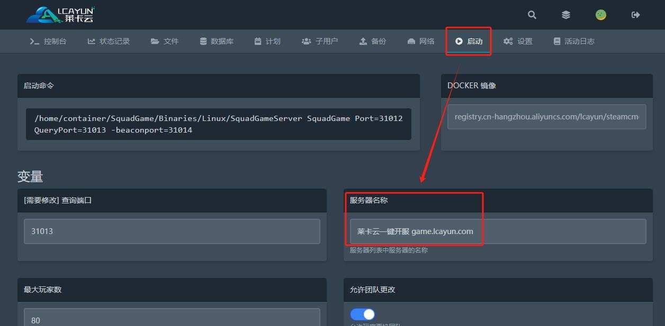Click the 服务器名称 server name field
The image size is (665, 326).
[498, 231]
